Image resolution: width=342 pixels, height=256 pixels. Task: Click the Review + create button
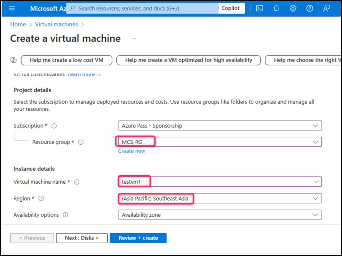coord(138,238)
